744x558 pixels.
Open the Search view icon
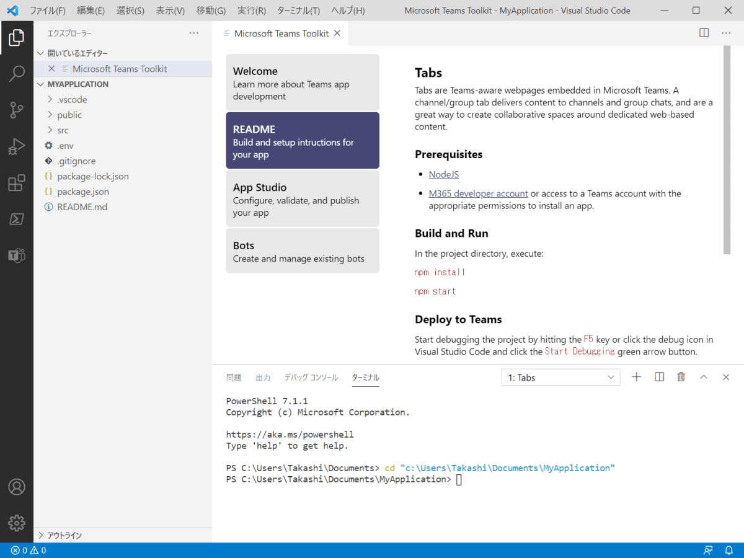pyautogui.click(x=17, y=74)
